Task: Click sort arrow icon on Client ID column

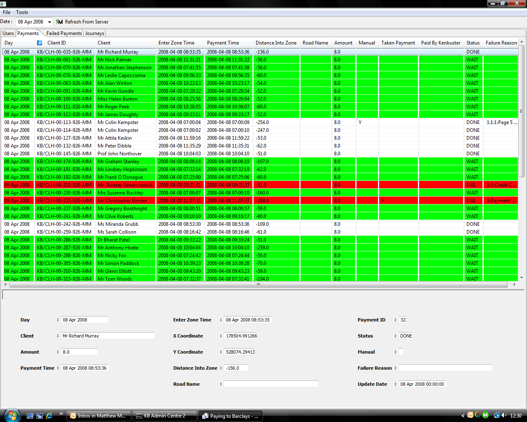Action: (40, 43)
